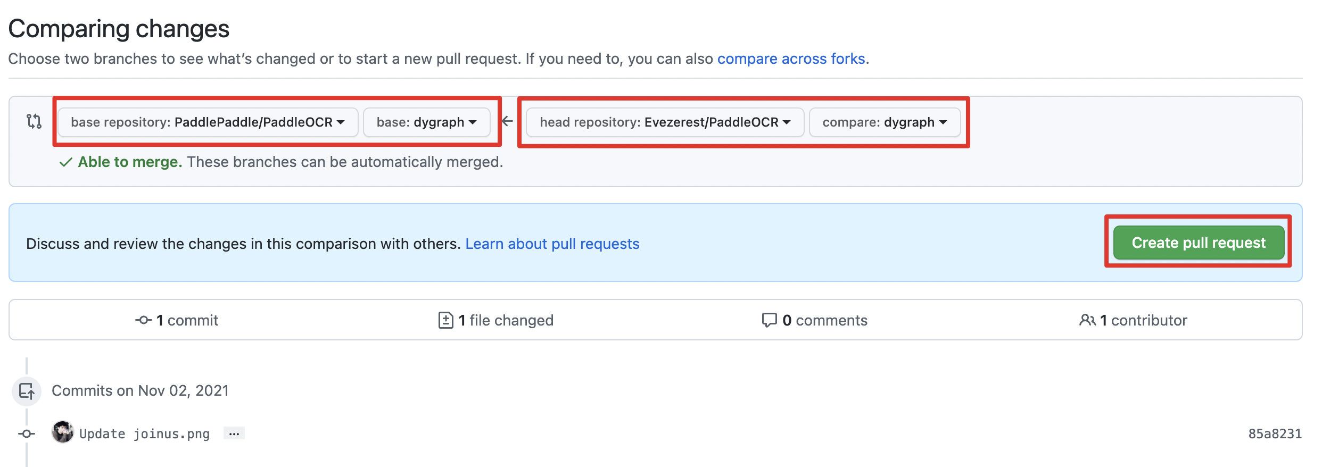Viewport: 1322px width, 467px height.
Task: Click the compare branches swap icon
Action: [x=34, y=121]
